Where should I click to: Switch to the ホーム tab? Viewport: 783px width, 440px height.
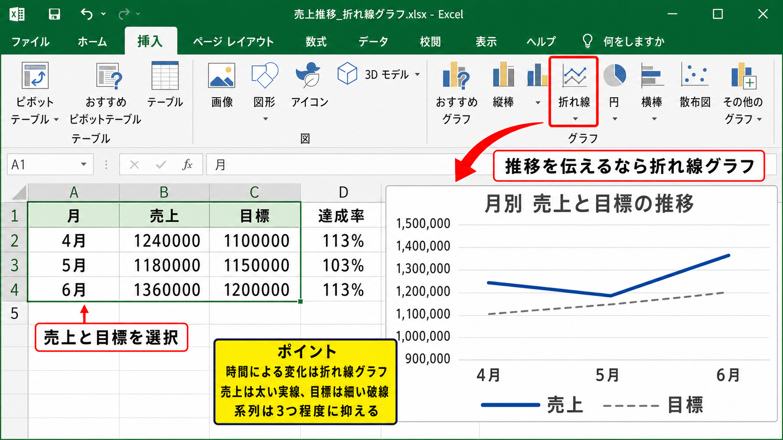pyautogui.click(x=92, y=42)
